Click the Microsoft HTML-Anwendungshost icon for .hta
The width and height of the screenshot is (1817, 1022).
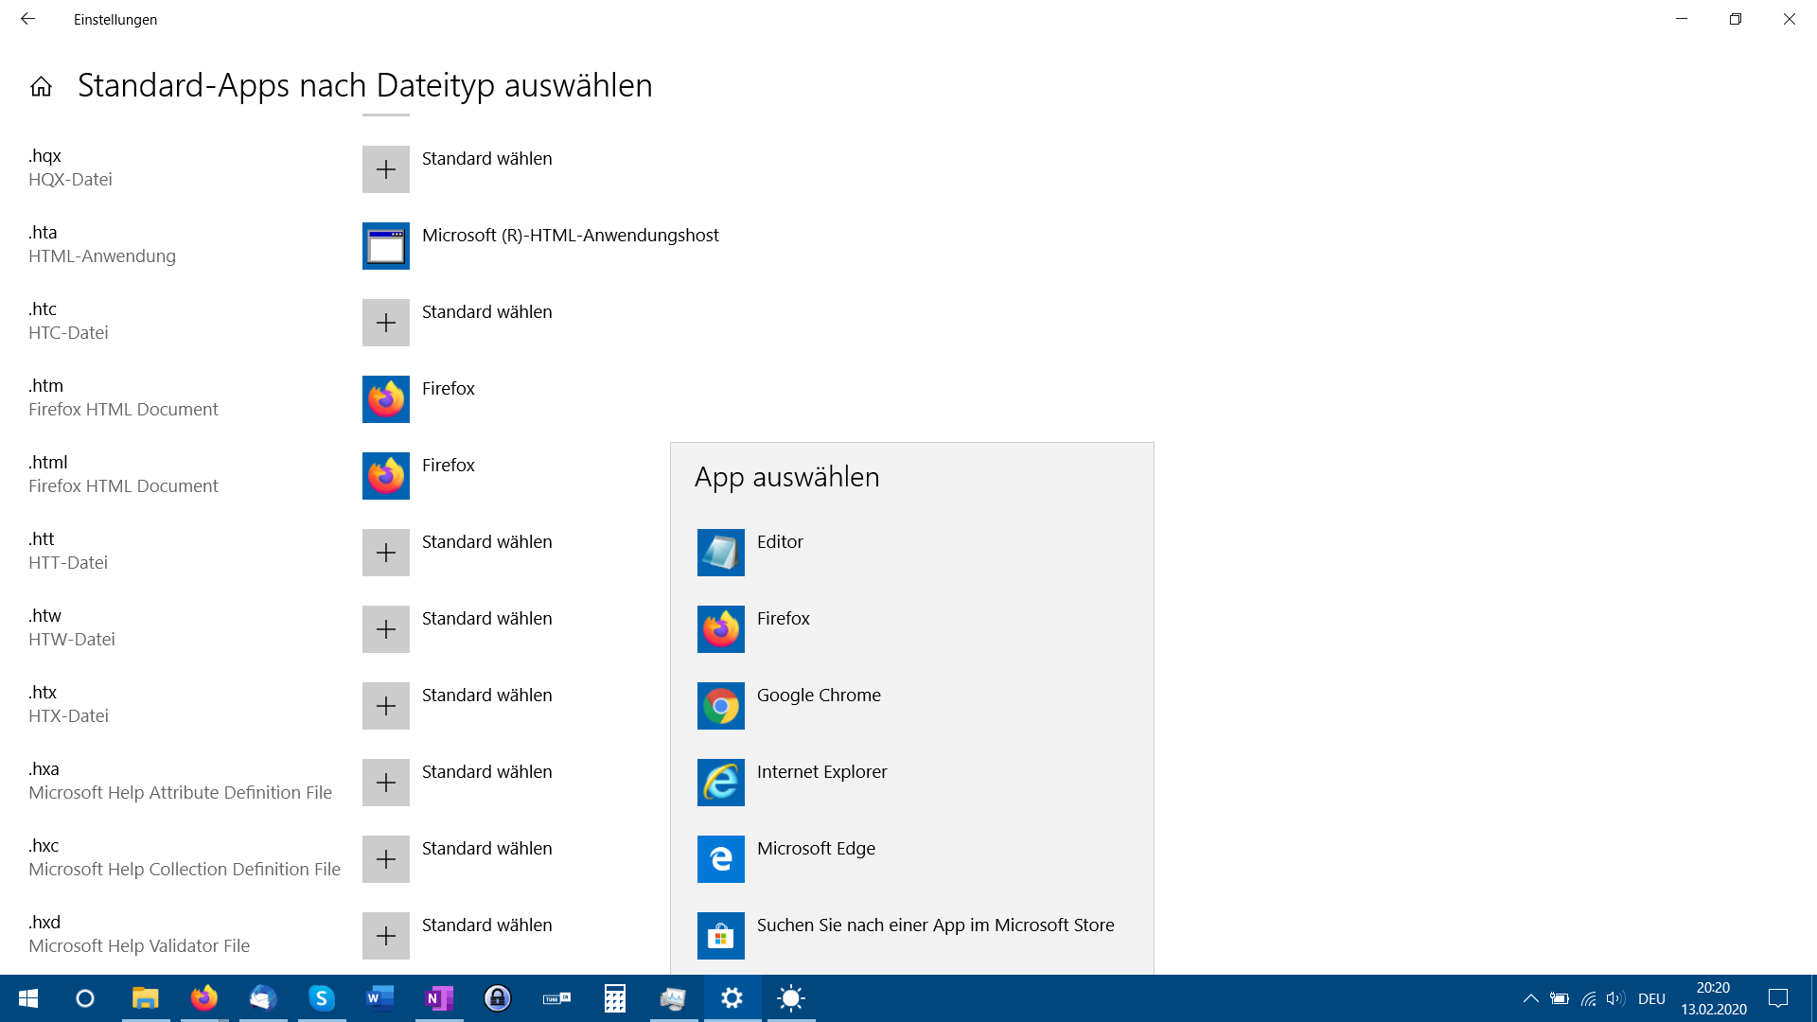click(x=385, y=246)
